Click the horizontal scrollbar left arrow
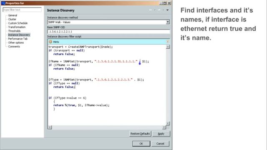 pyautogui.click(x=50, y=127)
